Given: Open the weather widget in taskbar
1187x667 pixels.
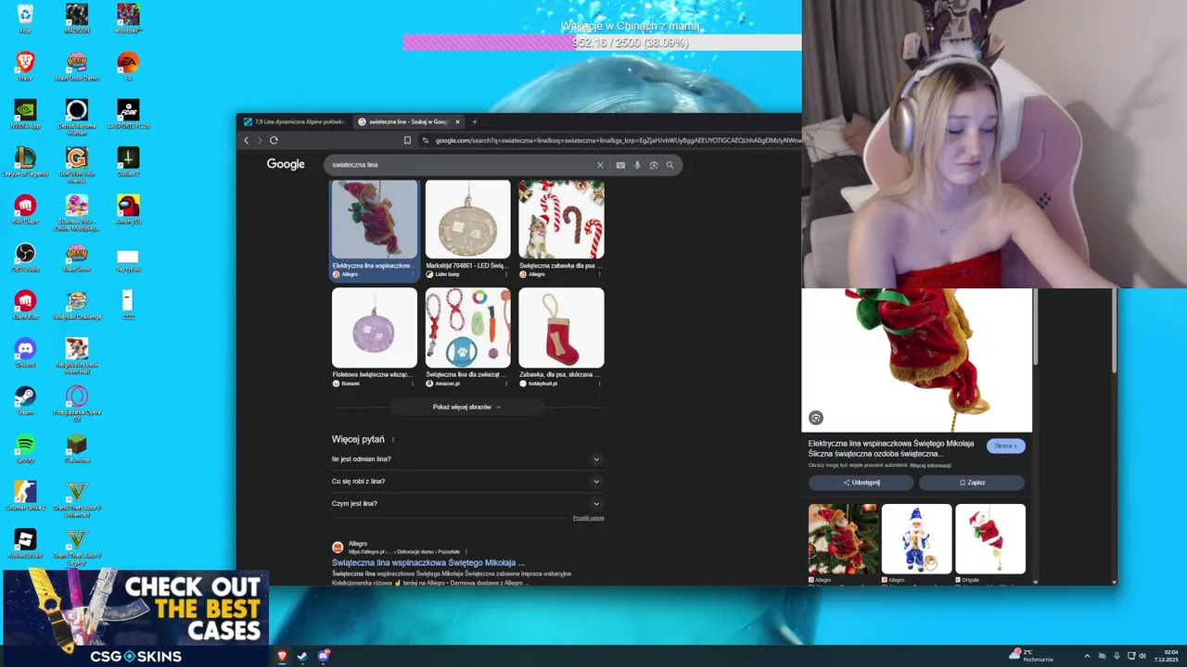Looking at the screenshot, I should pos(1031,656).
